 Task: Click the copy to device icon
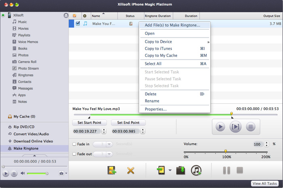[161, 170]
